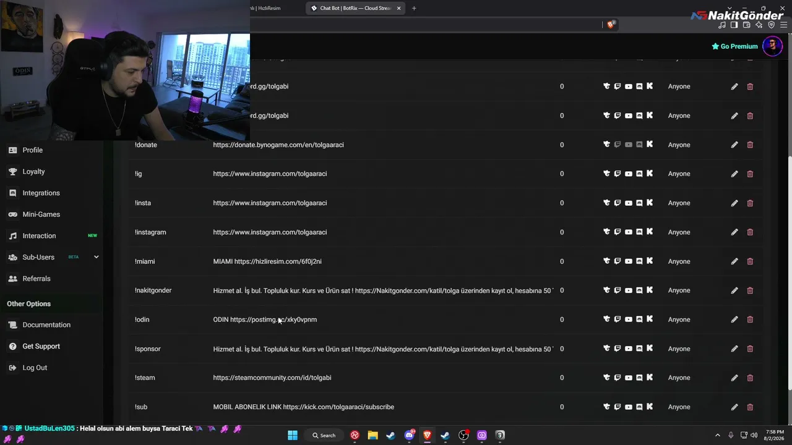The image size is (792, 445).
Task: Toggle the Brave sidebar panel icon
Action: pyautogui.click(x=734, y=25)
